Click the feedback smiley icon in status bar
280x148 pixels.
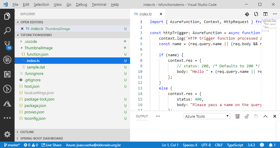[262, 145]
